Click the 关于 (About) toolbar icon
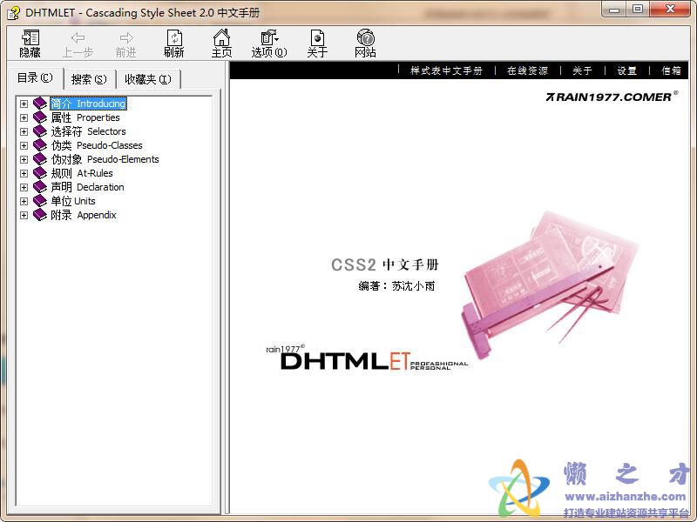This screenshot has height=522, width=697. click(x=317, y=43)
